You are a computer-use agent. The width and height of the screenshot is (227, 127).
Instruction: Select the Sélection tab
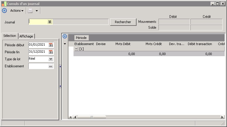tap(9, 36)
